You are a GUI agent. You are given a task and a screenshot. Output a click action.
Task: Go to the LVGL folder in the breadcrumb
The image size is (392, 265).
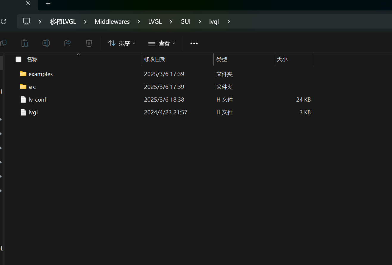pyautogui.click(x=155, y=21)
